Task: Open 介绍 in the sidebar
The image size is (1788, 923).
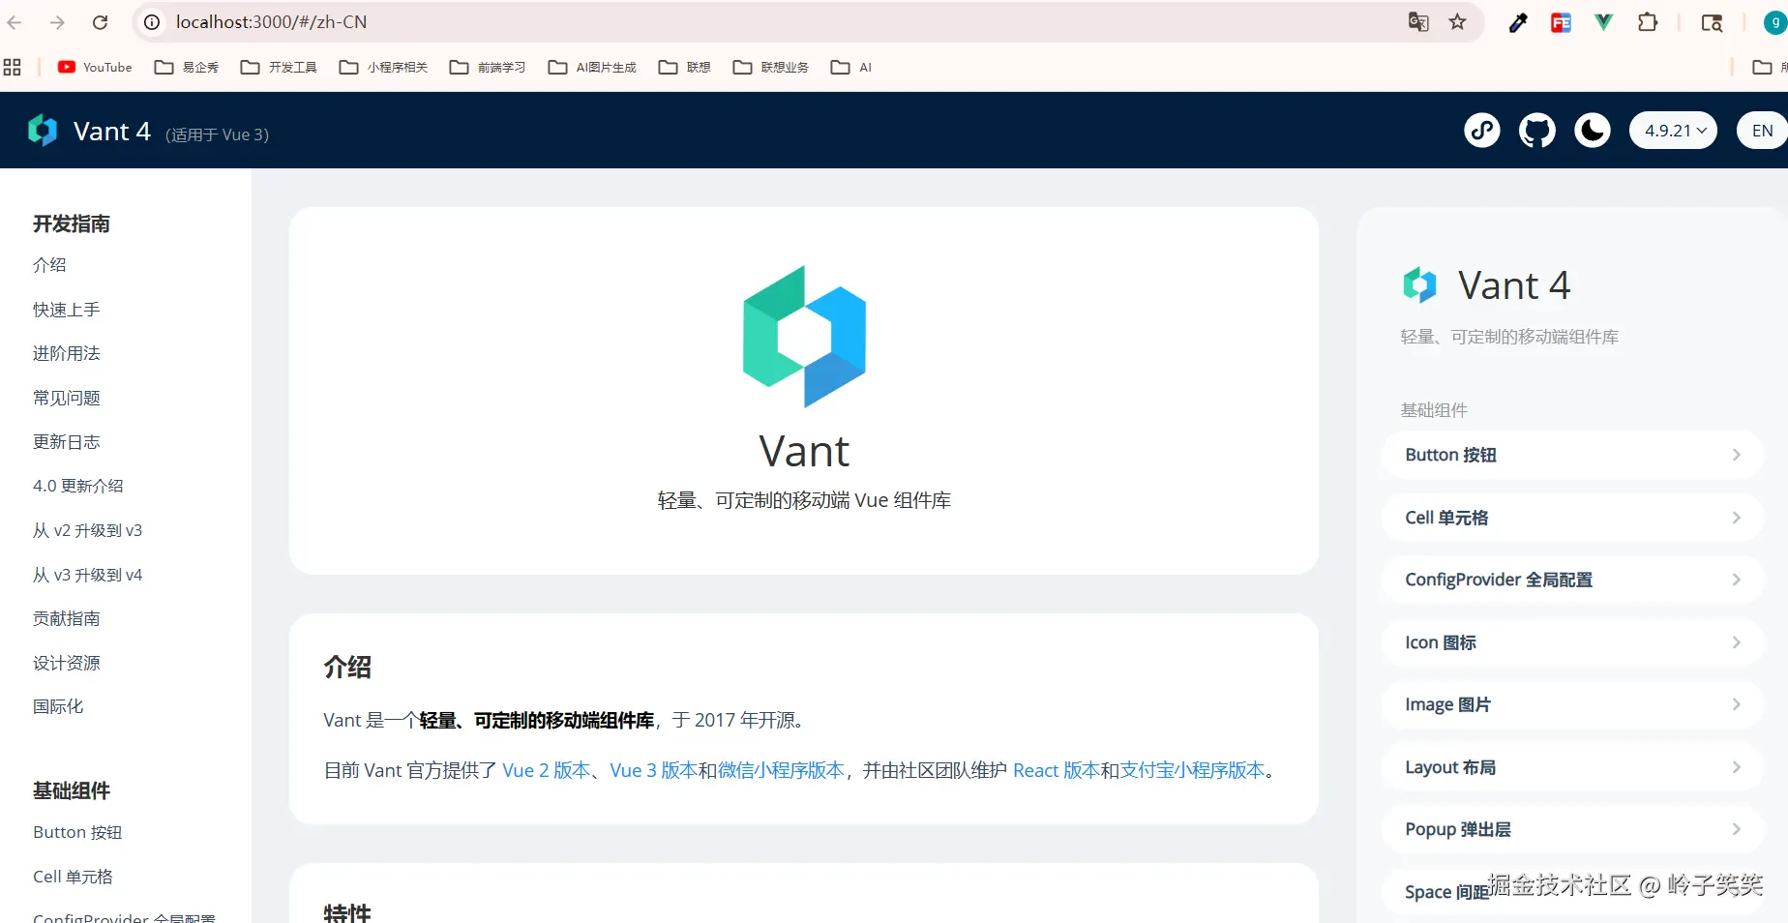Action: click(x=49, y=265)
